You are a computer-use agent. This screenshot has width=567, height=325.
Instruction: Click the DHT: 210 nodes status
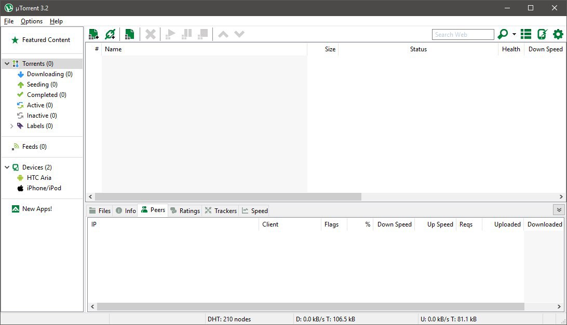[230, 319]
